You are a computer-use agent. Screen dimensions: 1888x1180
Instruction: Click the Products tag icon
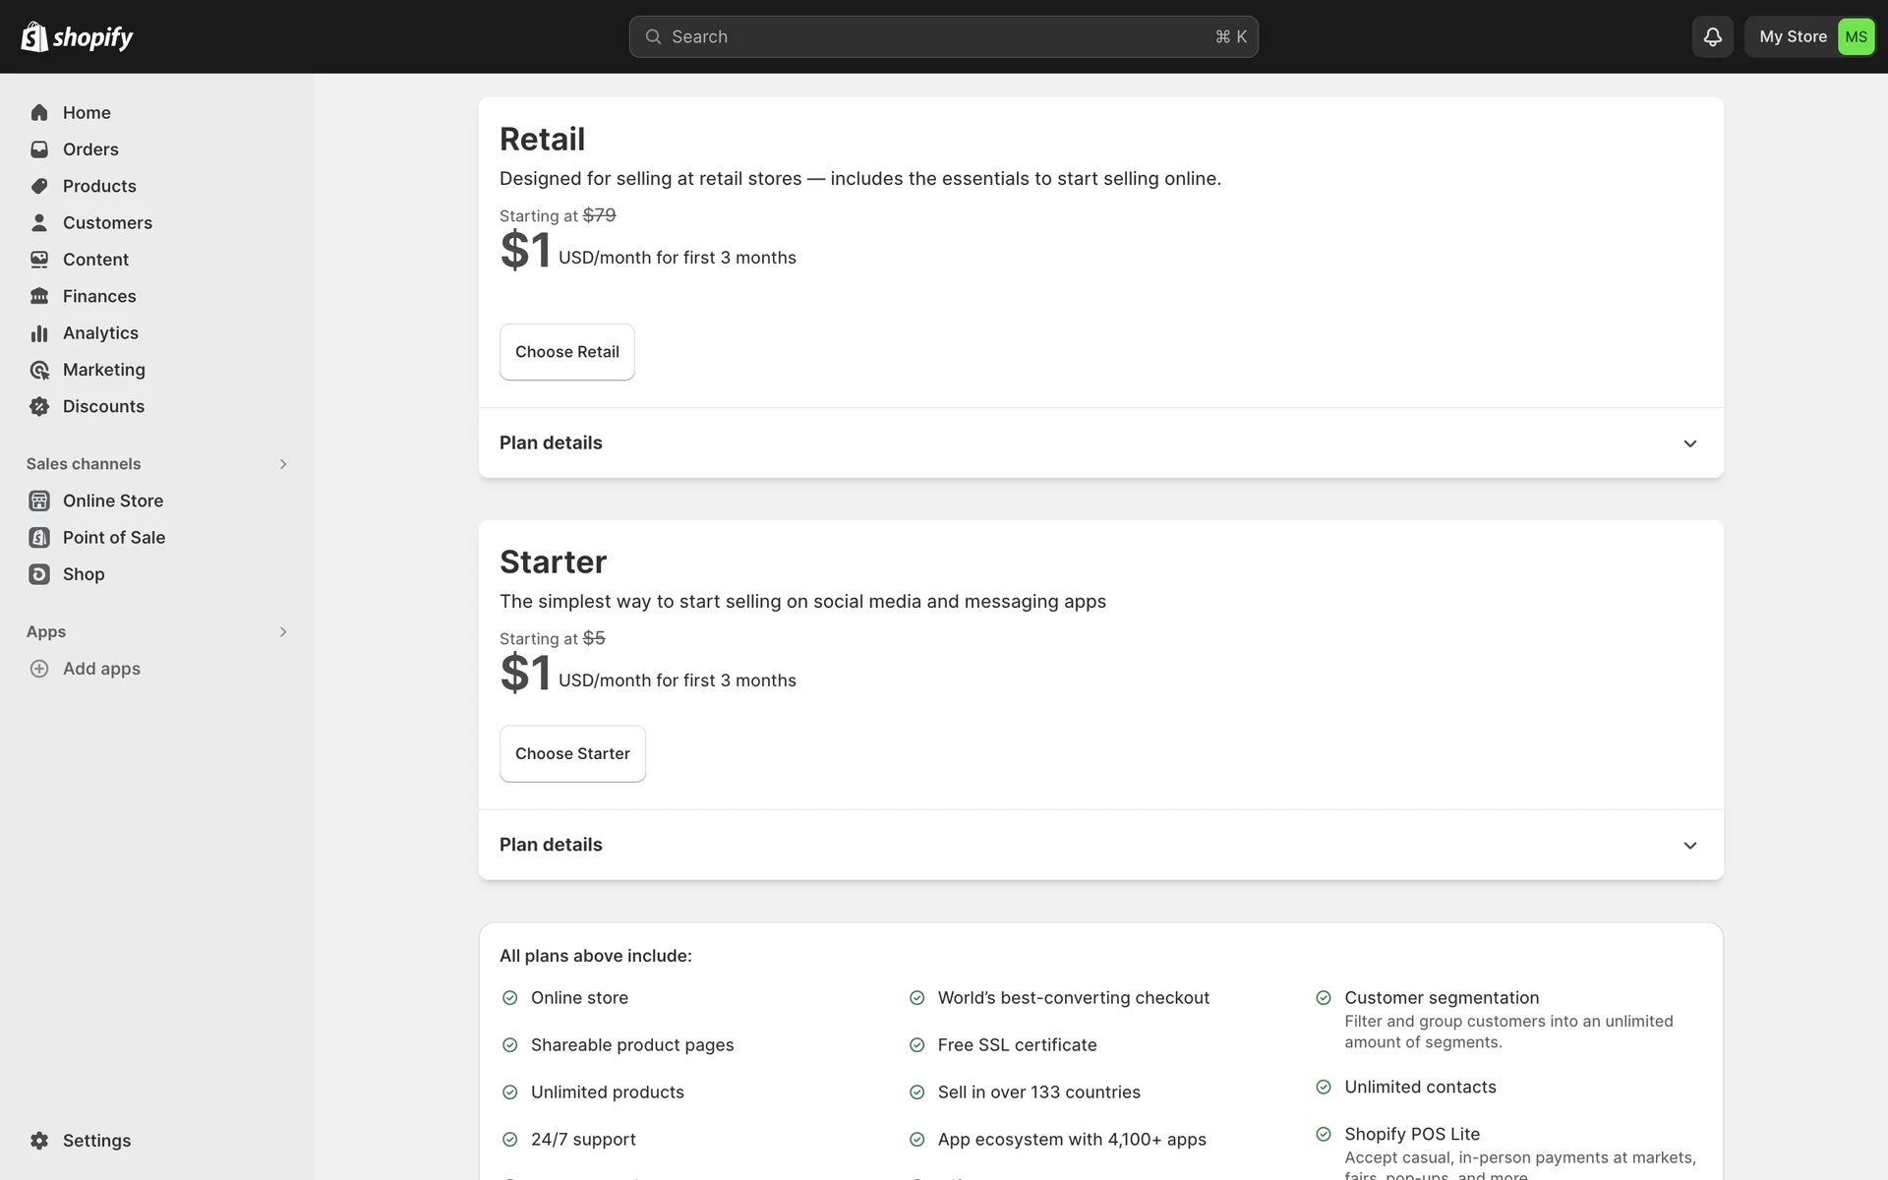coord(39,187)
